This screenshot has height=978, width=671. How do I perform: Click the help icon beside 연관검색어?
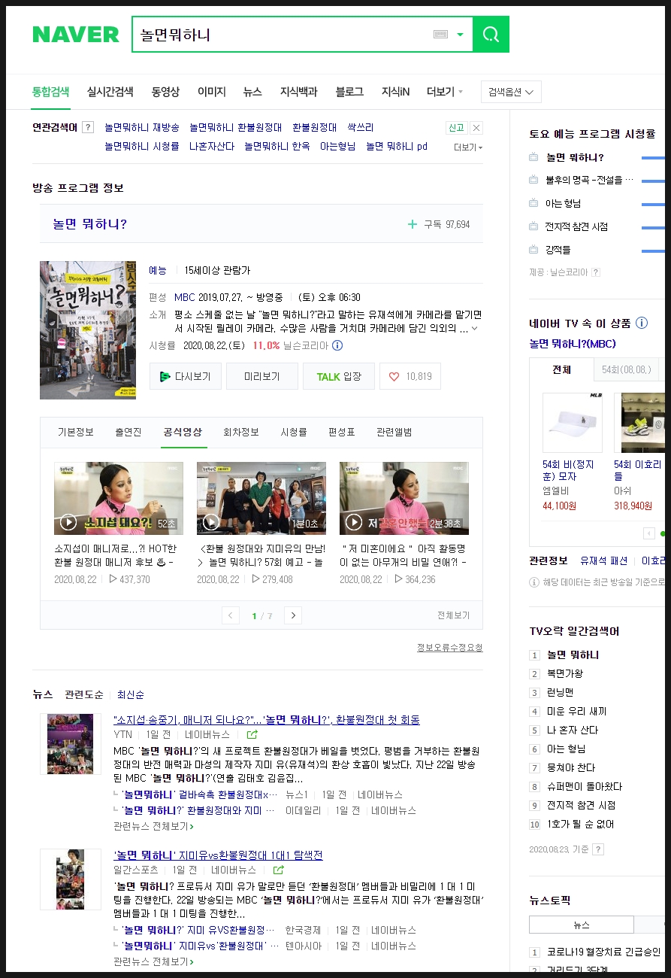point(88,127)
